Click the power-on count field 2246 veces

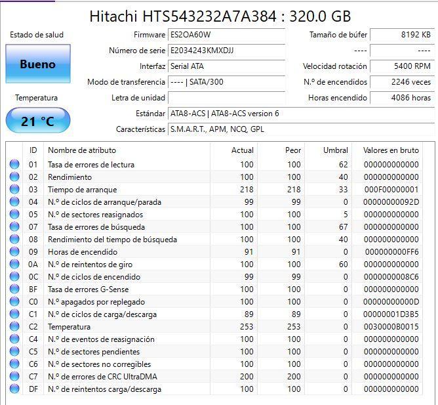pyautogui.click(x=402, y=82)
